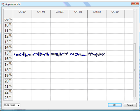
Task: Select the CATI02 column header
Action: [x=97, y=14]
